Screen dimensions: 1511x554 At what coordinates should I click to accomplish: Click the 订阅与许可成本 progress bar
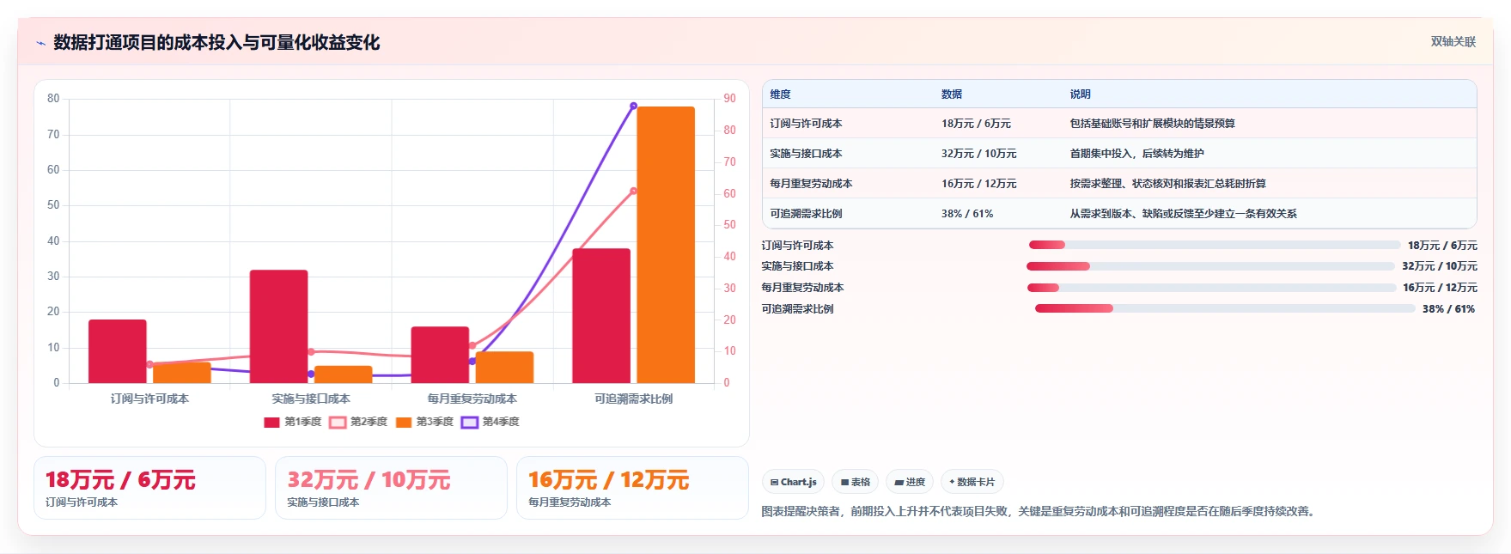pyautogui.click(x=1215, y=246)
